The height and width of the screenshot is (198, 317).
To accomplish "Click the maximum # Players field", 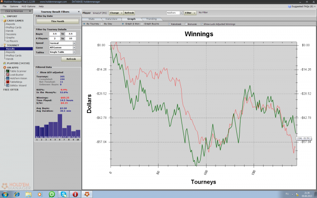I will click(70, 38).
